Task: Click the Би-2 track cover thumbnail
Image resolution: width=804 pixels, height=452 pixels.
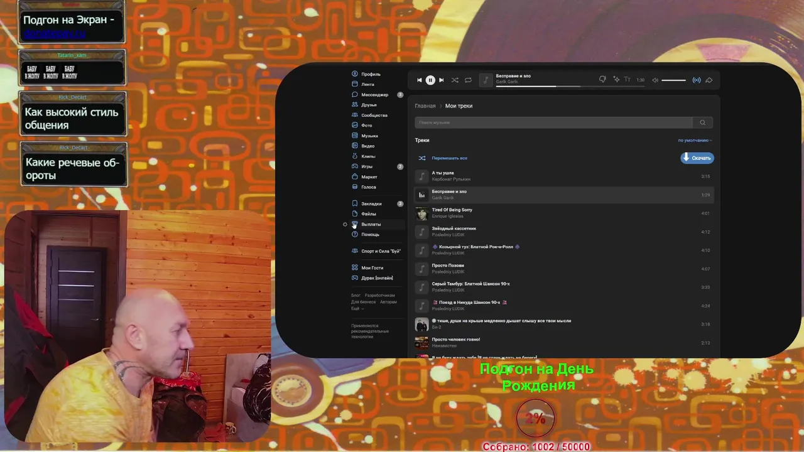Action: pyautogui.click(x=421, y=325)
